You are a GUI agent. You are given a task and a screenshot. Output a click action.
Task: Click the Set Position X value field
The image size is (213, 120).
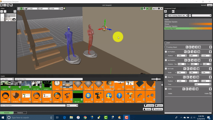pos(182,56)
